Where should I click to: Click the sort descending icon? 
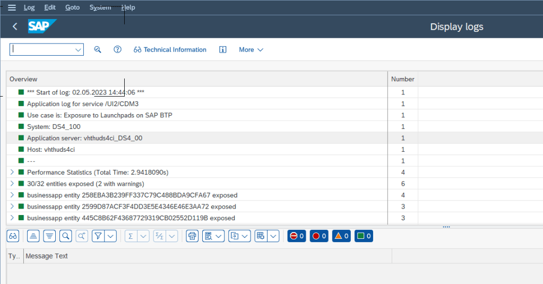(x=49, y=236)
